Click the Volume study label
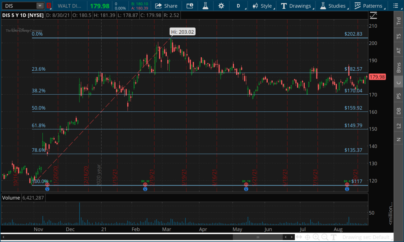The height and width of the screenshot is (242, 404). 11,198
